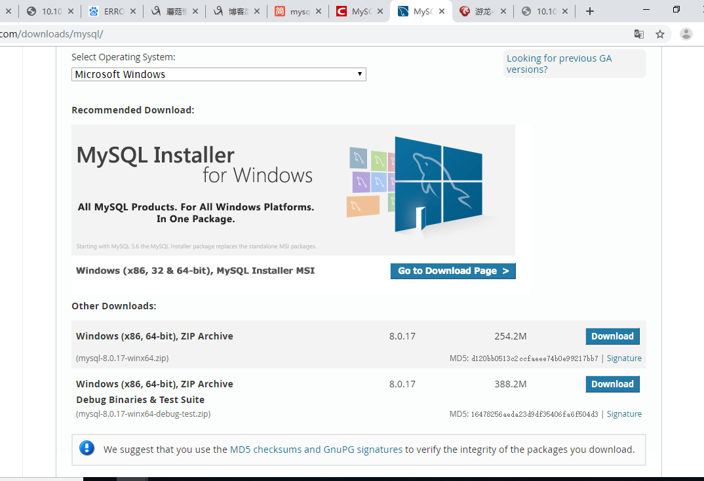Close the 蘑菇 tab

click(x=195, y=11)
